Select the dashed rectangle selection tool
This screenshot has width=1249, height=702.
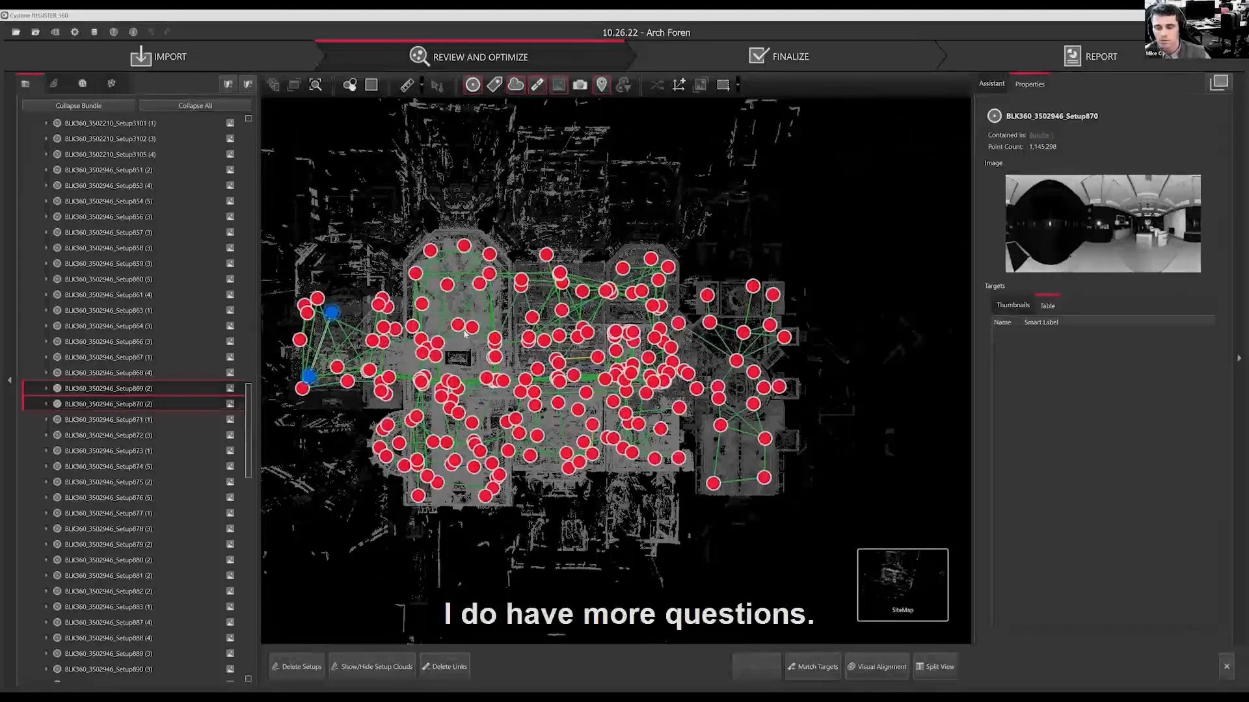click(x=723, y=84)
